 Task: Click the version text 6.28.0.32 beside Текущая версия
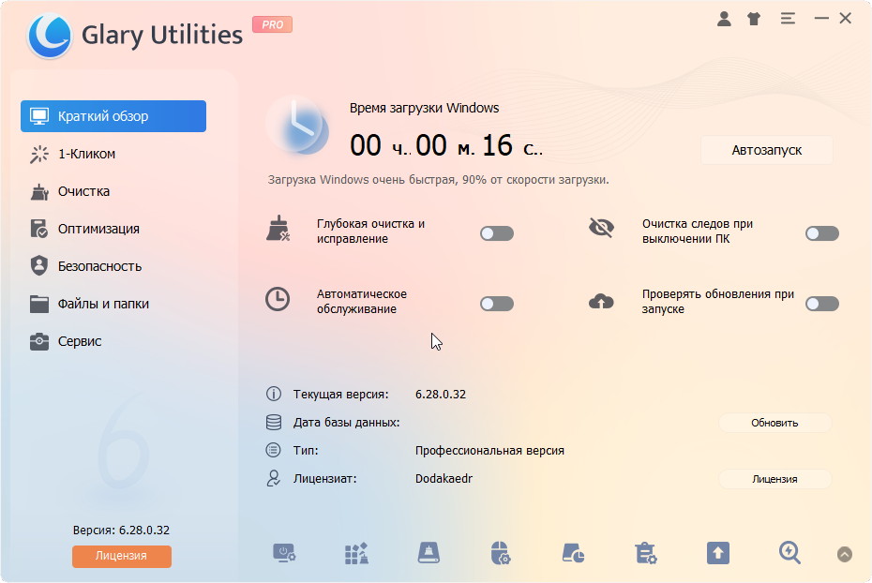(441, 394)
